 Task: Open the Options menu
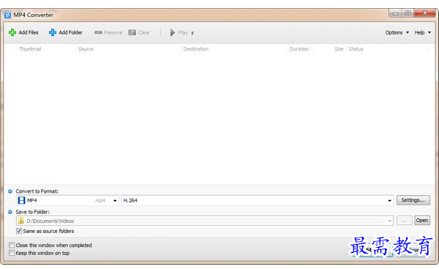click(x=397, y=32)
